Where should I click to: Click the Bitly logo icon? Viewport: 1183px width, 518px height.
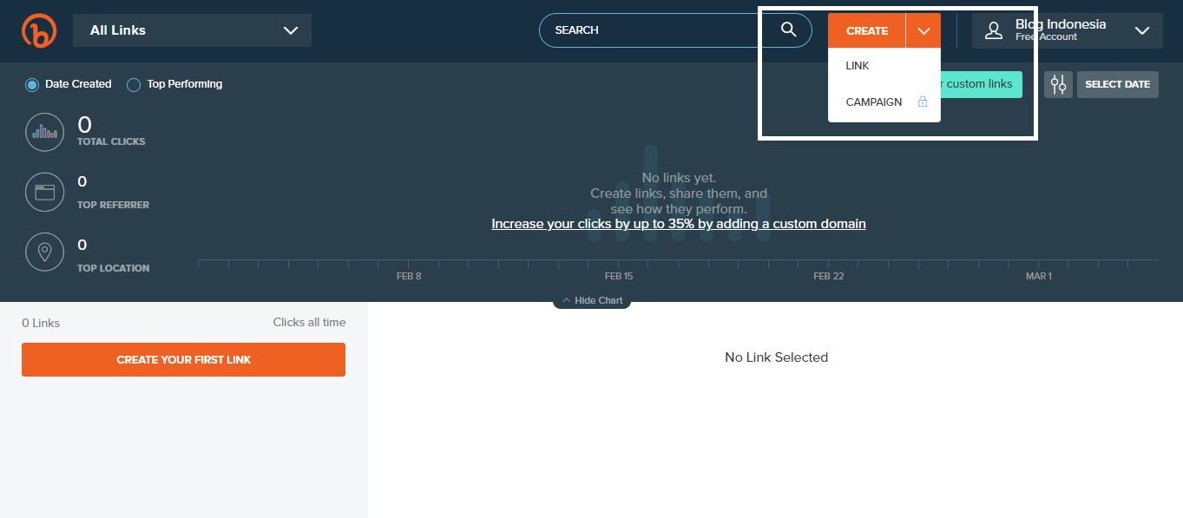pyautogui.click(x=39, y=30)
